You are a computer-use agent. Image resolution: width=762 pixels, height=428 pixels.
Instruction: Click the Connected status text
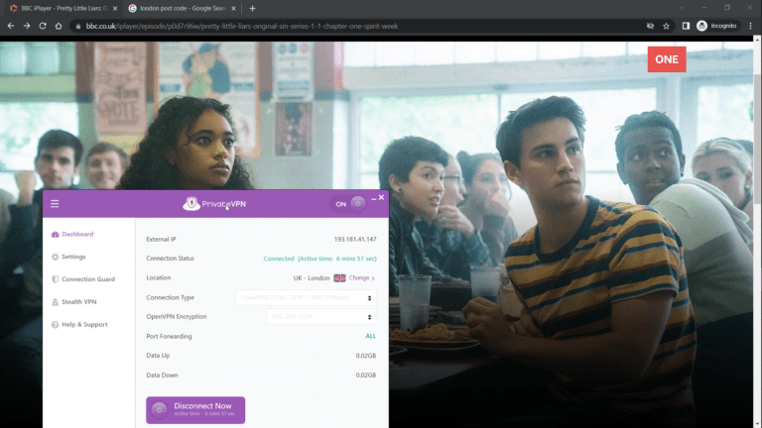click(319, 259)
